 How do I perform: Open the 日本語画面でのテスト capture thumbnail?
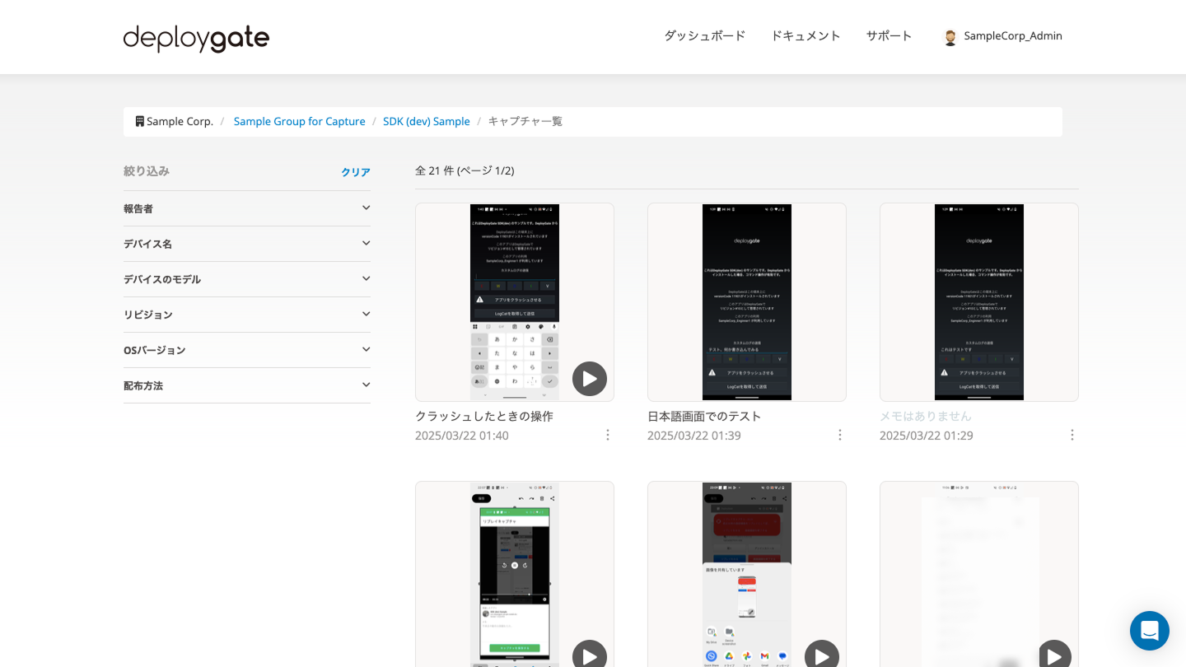click(x=746, y=302)
